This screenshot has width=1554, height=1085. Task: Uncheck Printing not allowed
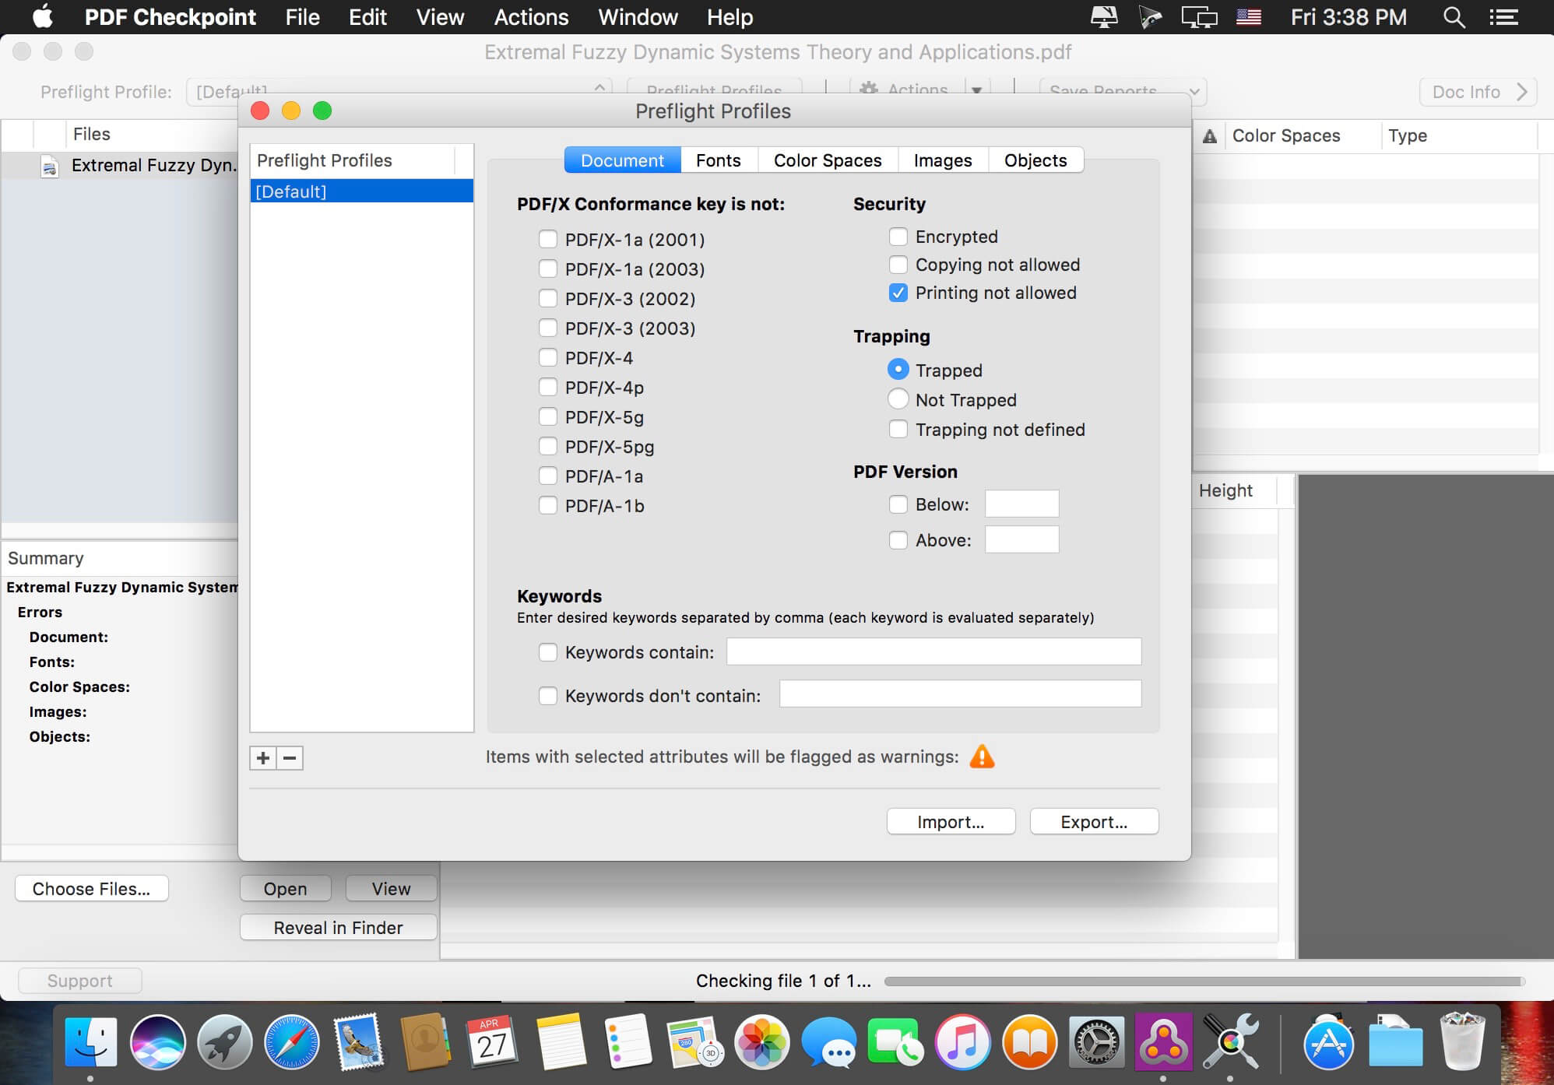[x=898, y=293]
